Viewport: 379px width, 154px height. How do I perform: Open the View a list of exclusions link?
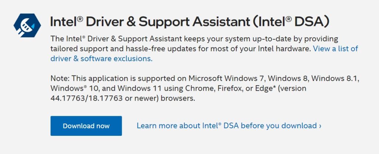pyautogui.click(x=336, y=48)
